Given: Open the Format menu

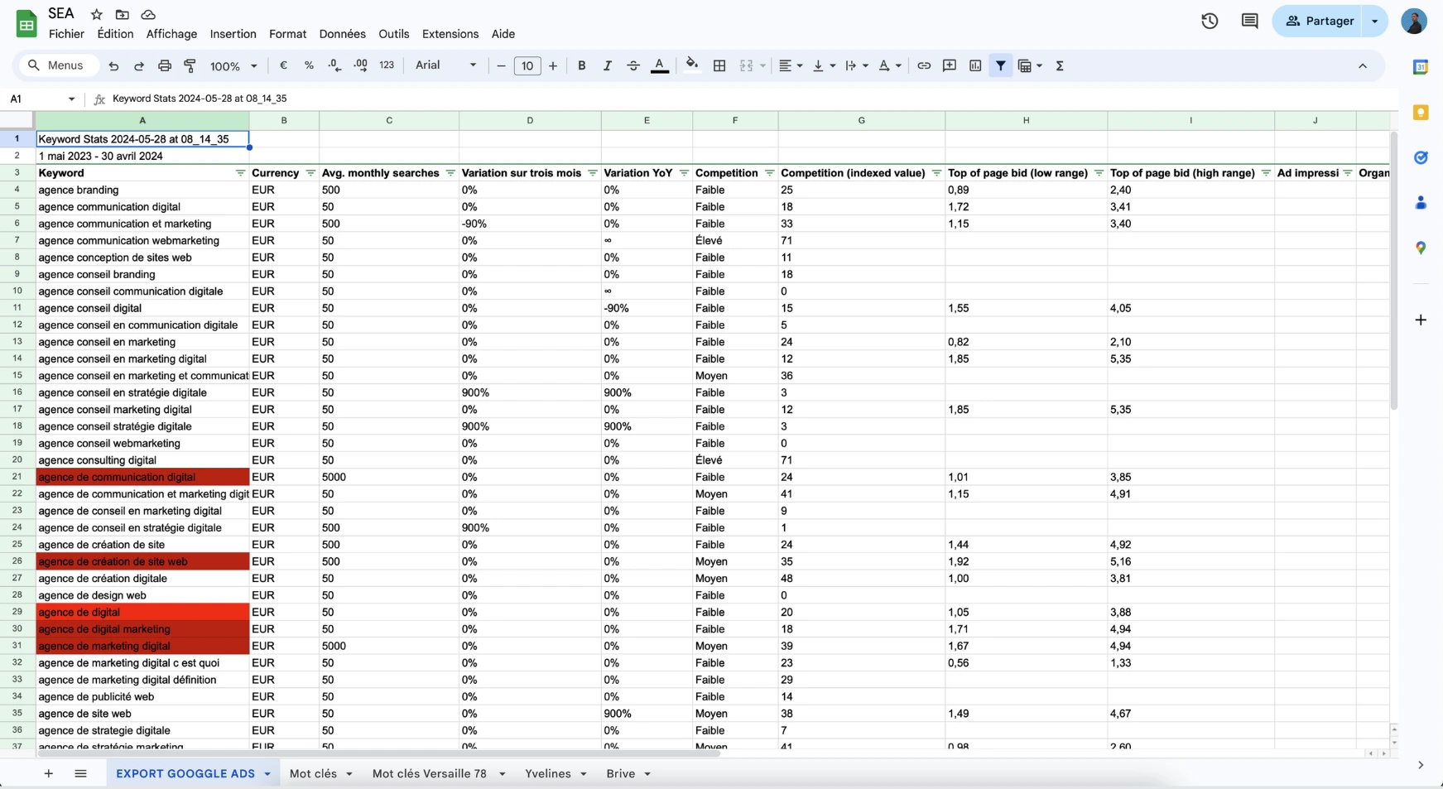Looking at the screenshot, I should [287, 34].
